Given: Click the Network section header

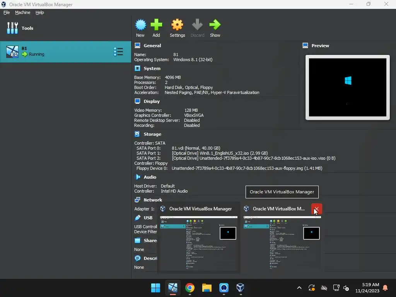Looking at the screenshot, I should pyautogui.click(x=153, y=200).
